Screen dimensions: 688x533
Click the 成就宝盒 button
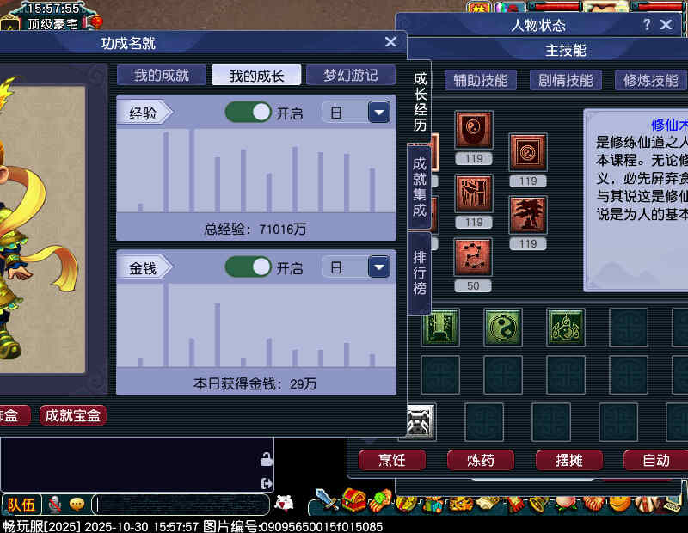pyautogui.click(x=73, y=415)
